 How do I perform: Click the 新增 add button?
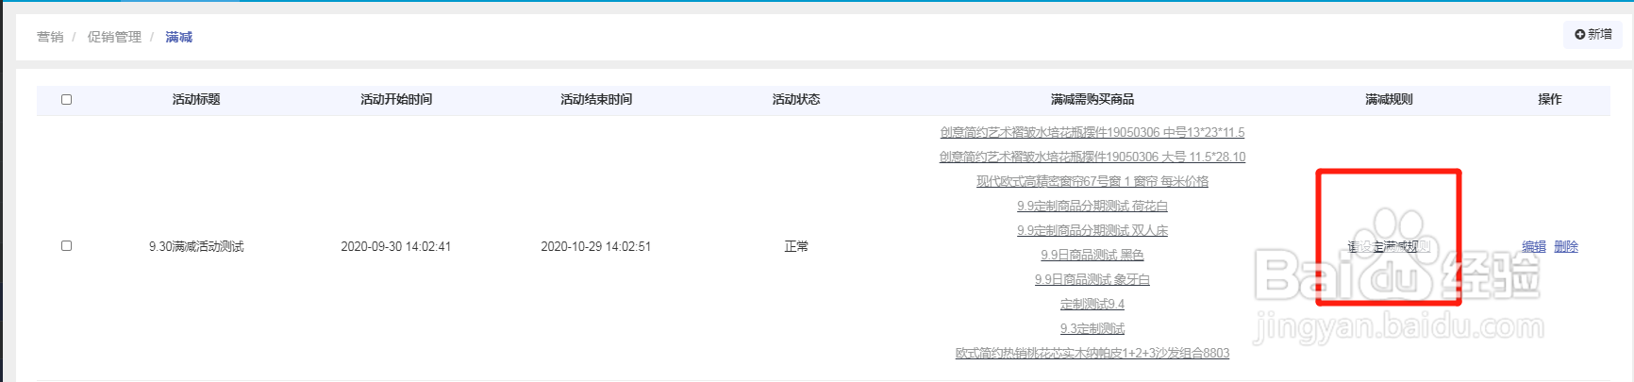[x=1592, y=34]
